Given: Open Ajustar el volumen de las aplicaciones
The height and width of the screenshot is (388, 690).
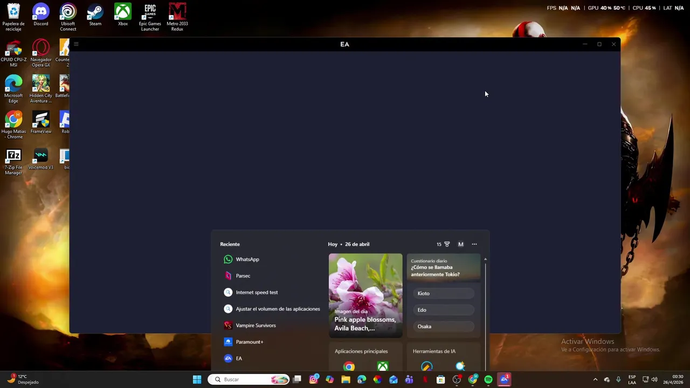Looking at the screenshot, I should click(x=272, y=309).
